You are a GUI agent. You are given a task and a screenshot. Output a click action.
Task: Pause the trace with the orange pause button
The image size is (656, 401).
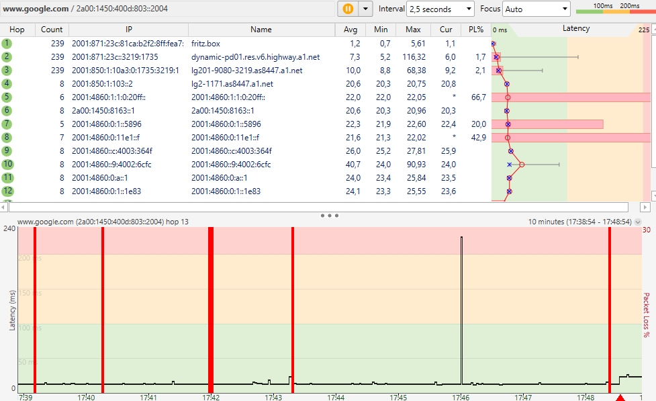(348, 9)
